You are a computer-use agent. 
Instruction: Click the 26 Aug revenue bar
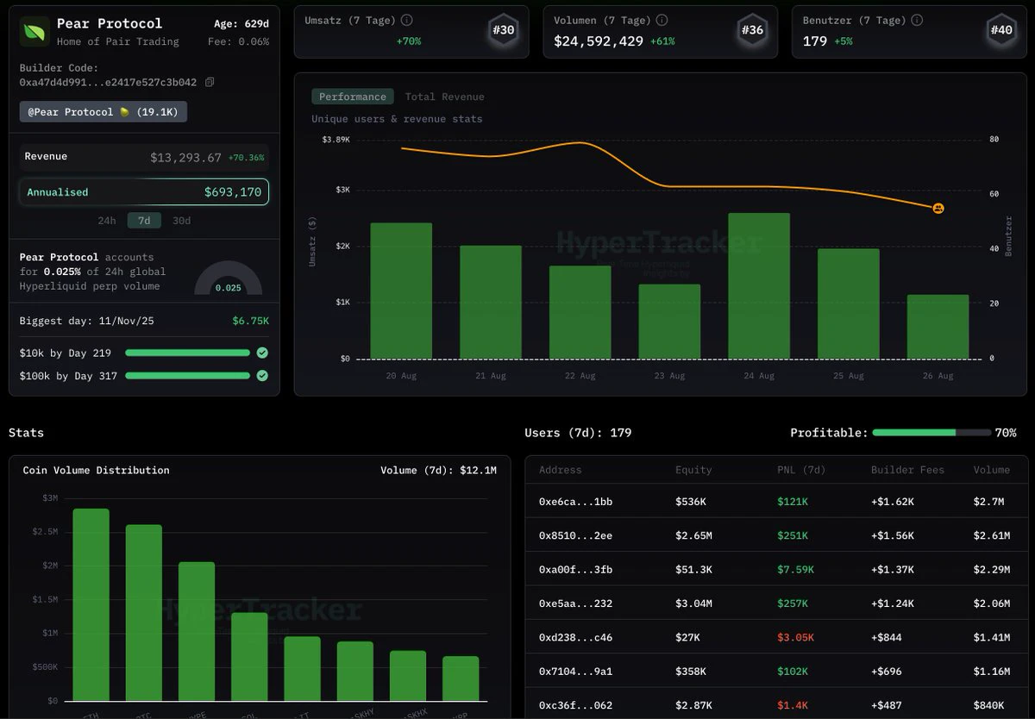point(938,327)
